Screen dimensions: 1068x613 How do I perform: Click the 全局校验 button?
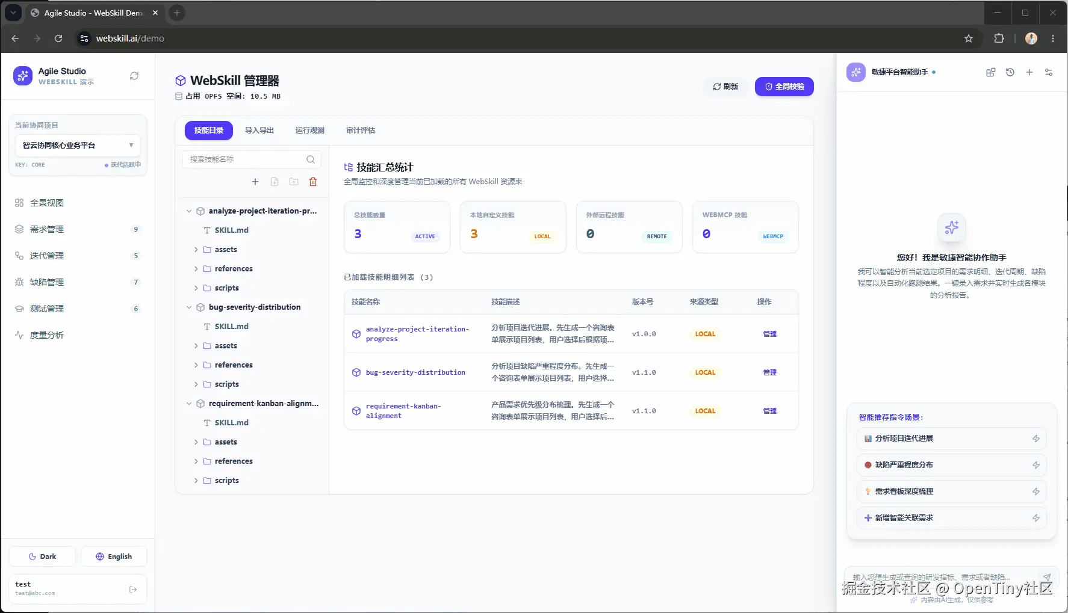click(x=784, y=87)
